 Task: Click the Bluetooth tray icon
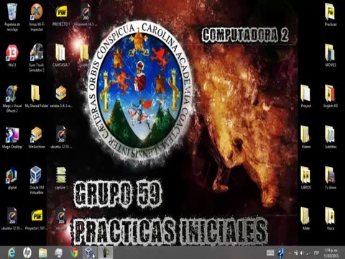(x=280, y=253)
